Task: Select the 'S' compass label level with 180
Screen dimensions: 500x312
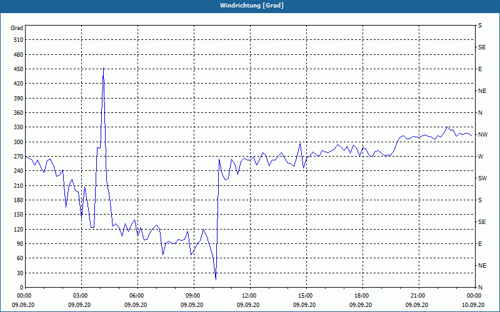Action: tap(480, 200)
